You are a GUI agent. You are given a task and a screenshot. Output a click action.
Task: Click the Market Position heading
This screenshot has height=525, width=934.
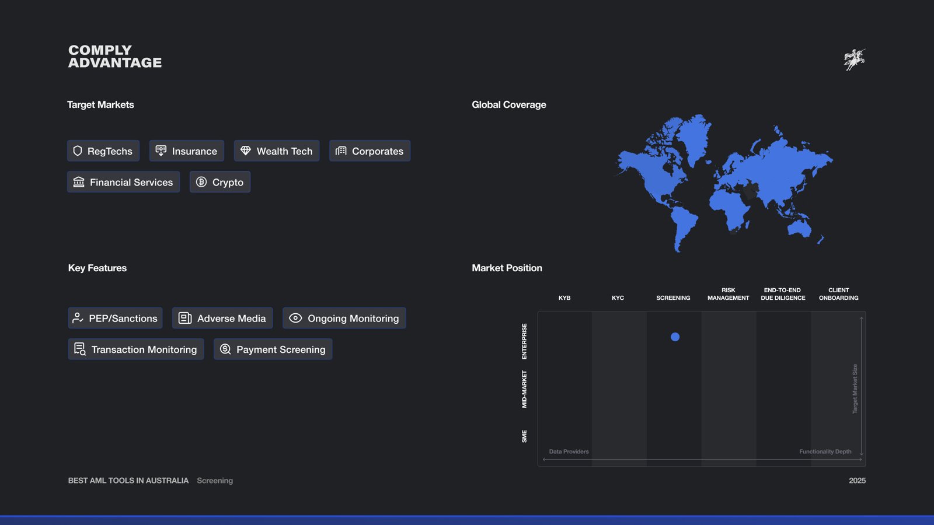507,268
